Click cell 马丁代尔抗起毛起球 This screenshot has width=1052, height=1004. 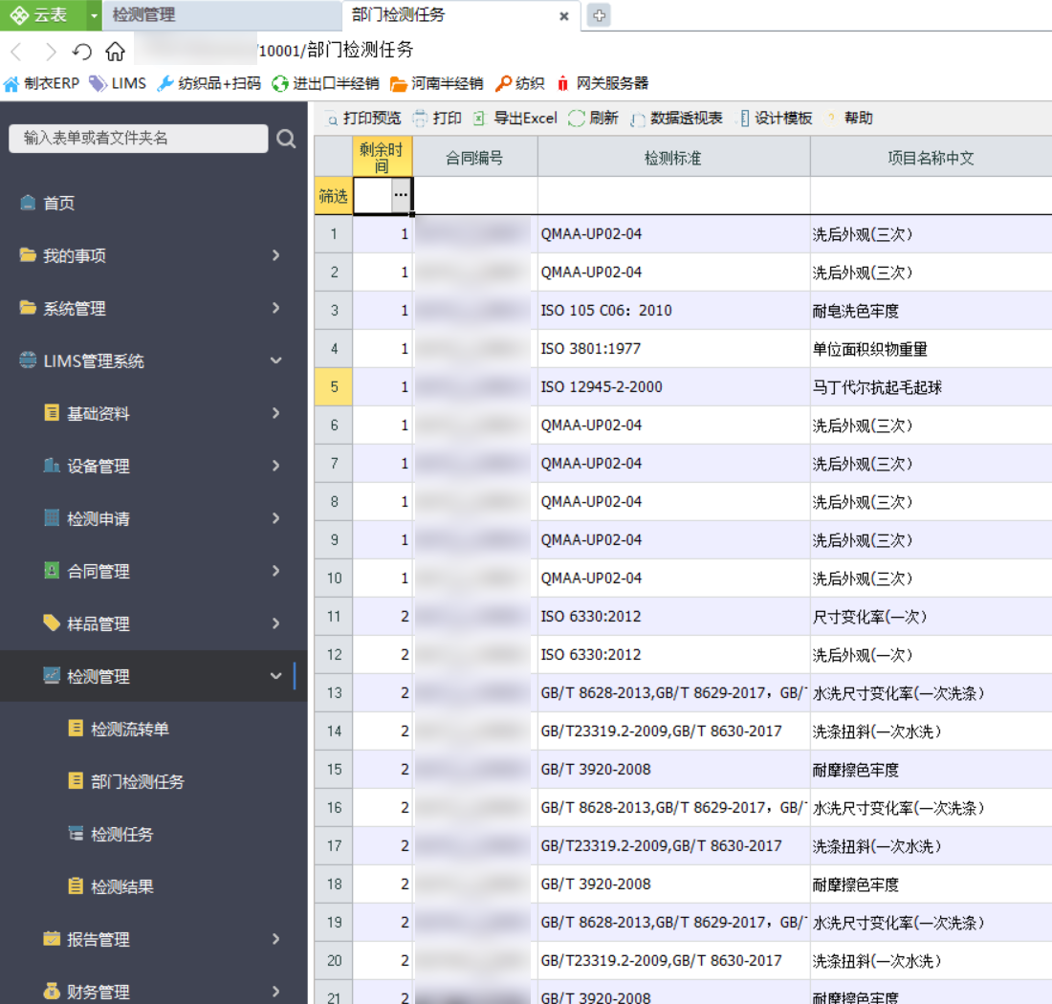pos(931,387)
